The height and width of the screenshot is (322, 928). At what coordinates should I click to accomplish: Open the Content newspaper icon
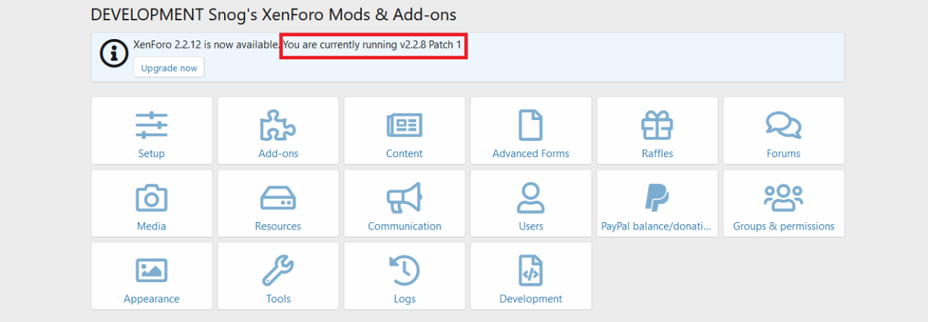pos(405,125)
